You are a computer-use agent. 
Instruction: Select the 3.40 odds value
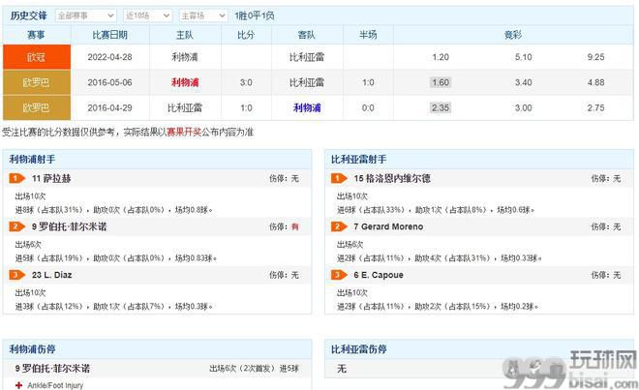(523, 82)
